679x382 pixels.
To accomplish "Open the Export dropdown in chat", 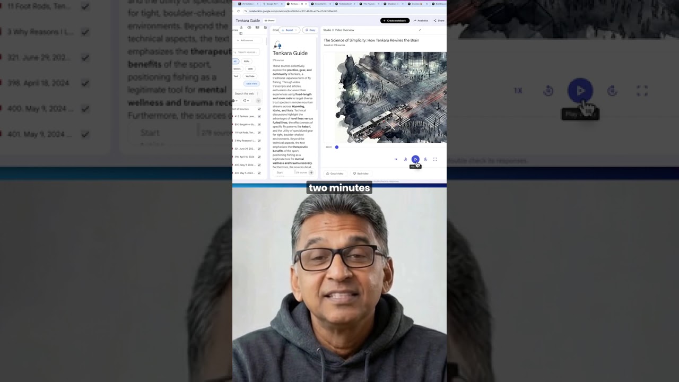I will (x=289, y=30).
